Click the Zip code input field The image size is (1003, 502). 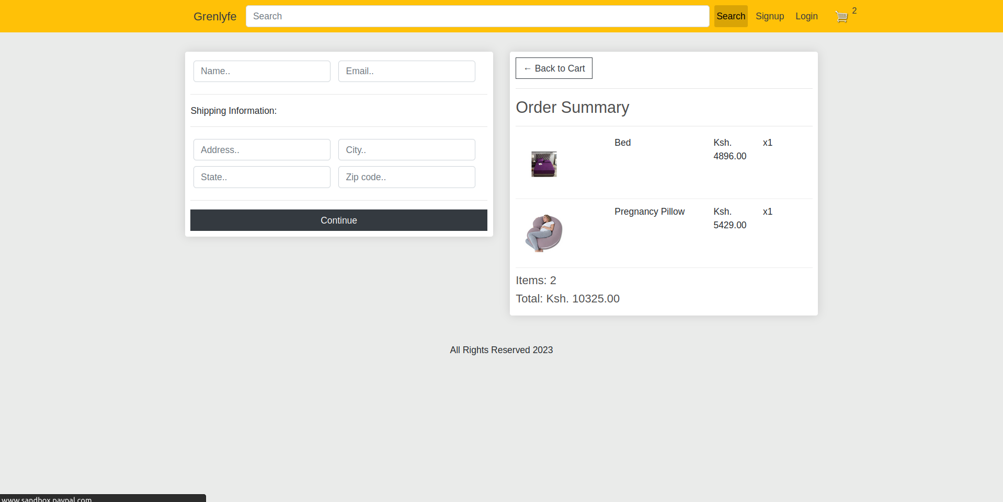tap(406, 177)
